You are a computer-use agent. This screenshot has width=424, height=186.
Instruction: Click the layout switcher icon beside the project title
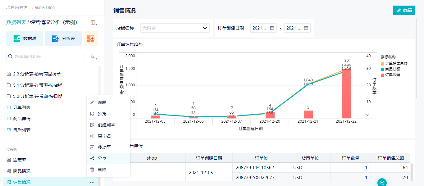point(93,23)
